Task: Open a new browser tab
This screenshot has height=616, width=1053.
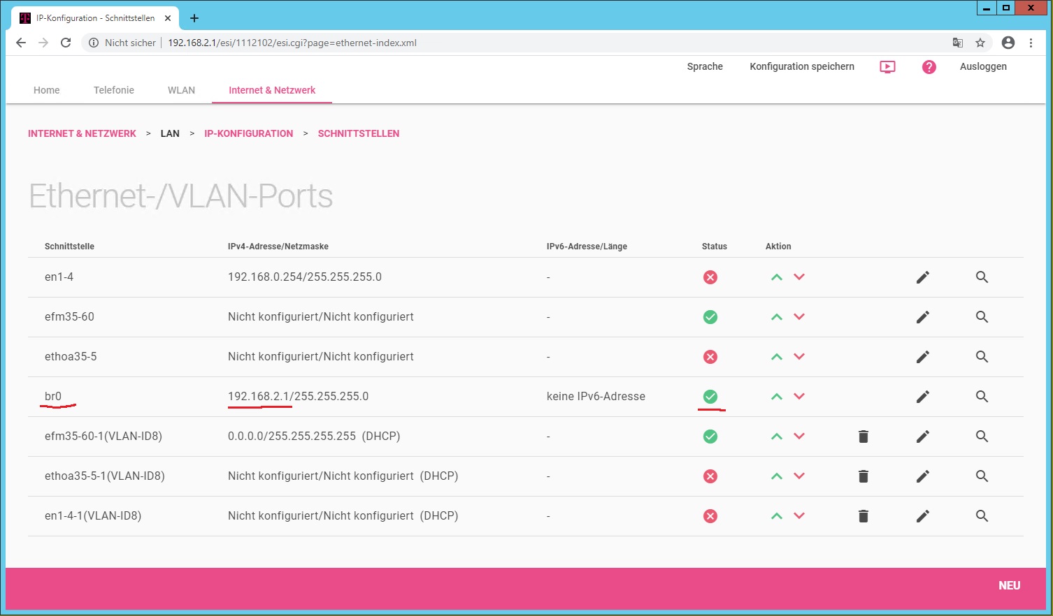Action: (194, 18)
